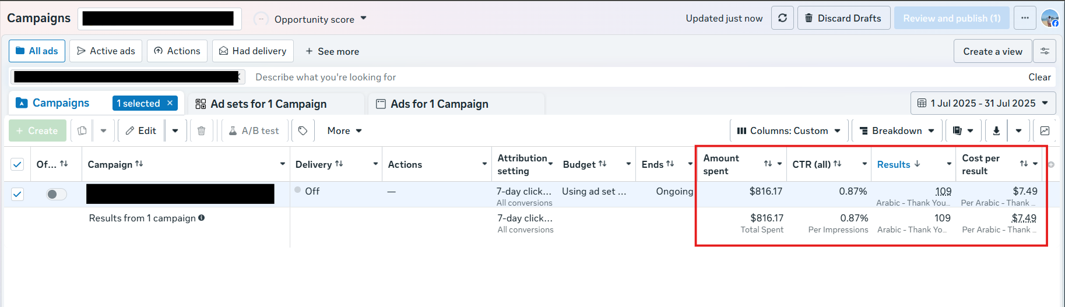Click Discard Drafts
This screenshot has width=1065, height=307.
pos(843,18)
